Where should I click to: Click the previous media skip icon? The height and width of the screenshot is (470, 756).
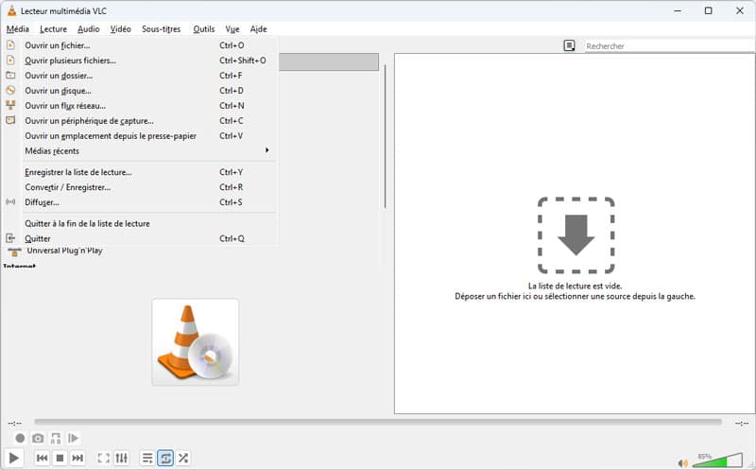42,459
